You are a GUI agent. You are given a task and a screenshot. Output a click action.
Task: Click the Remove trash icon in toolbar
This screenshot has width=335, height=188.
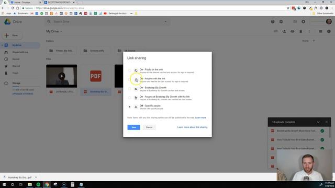click(x=300, y=31)
